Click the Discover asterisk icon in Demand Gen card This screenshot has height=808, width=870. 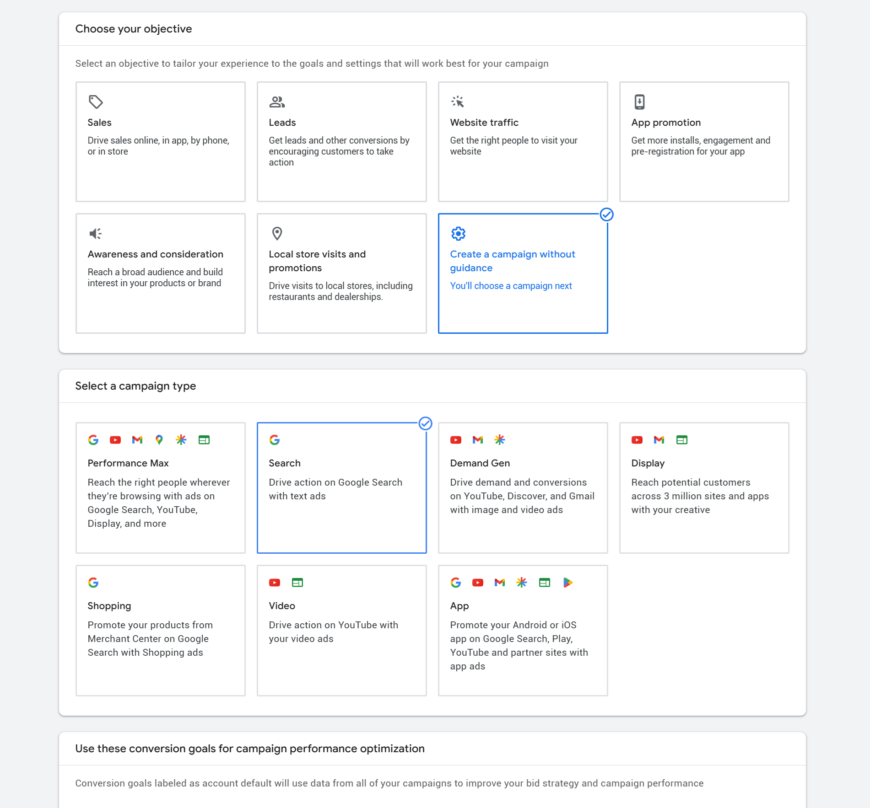point(500,440)
